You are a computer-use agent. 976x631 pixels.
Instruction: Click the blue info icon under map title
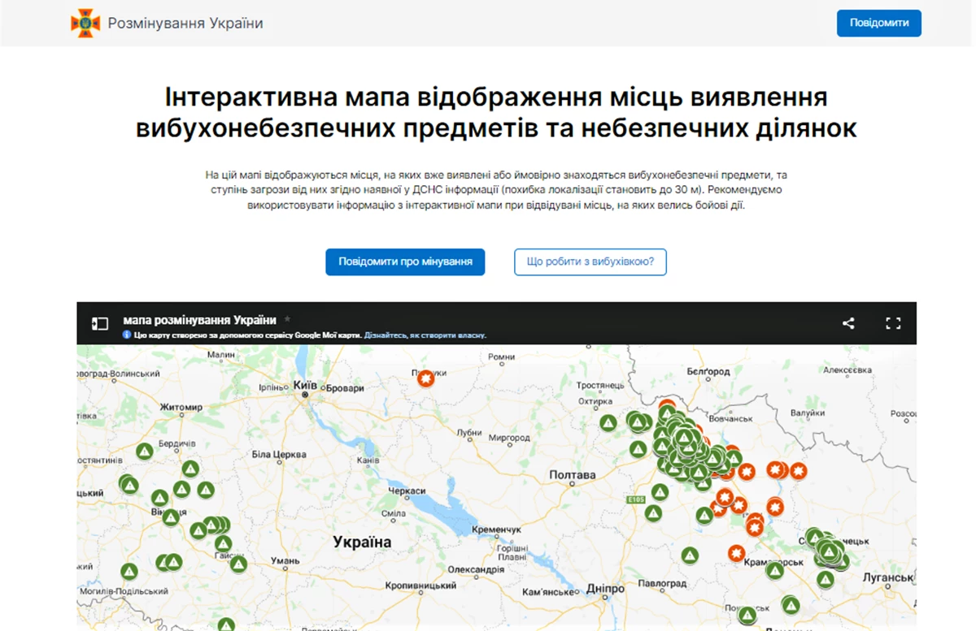point(127,335)
